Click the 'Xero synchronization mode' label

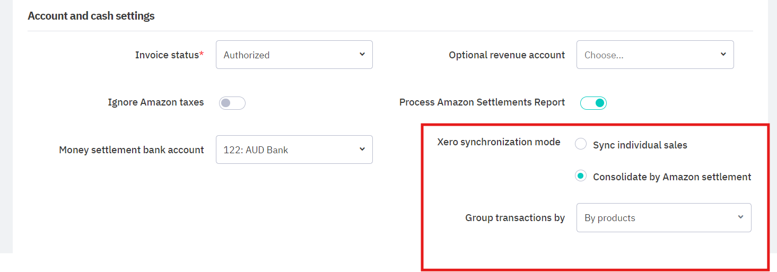click(x=499, y=142)
